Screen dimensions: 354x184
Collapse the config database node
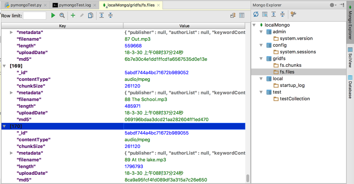(x=261, y=45)
